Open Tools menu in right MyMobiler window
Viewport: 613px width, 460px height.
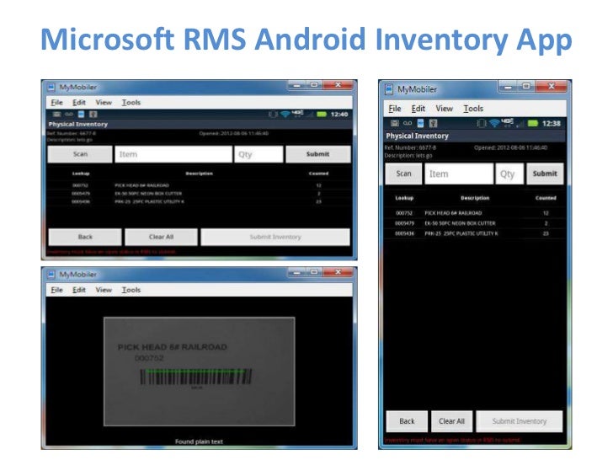(473, 109)
